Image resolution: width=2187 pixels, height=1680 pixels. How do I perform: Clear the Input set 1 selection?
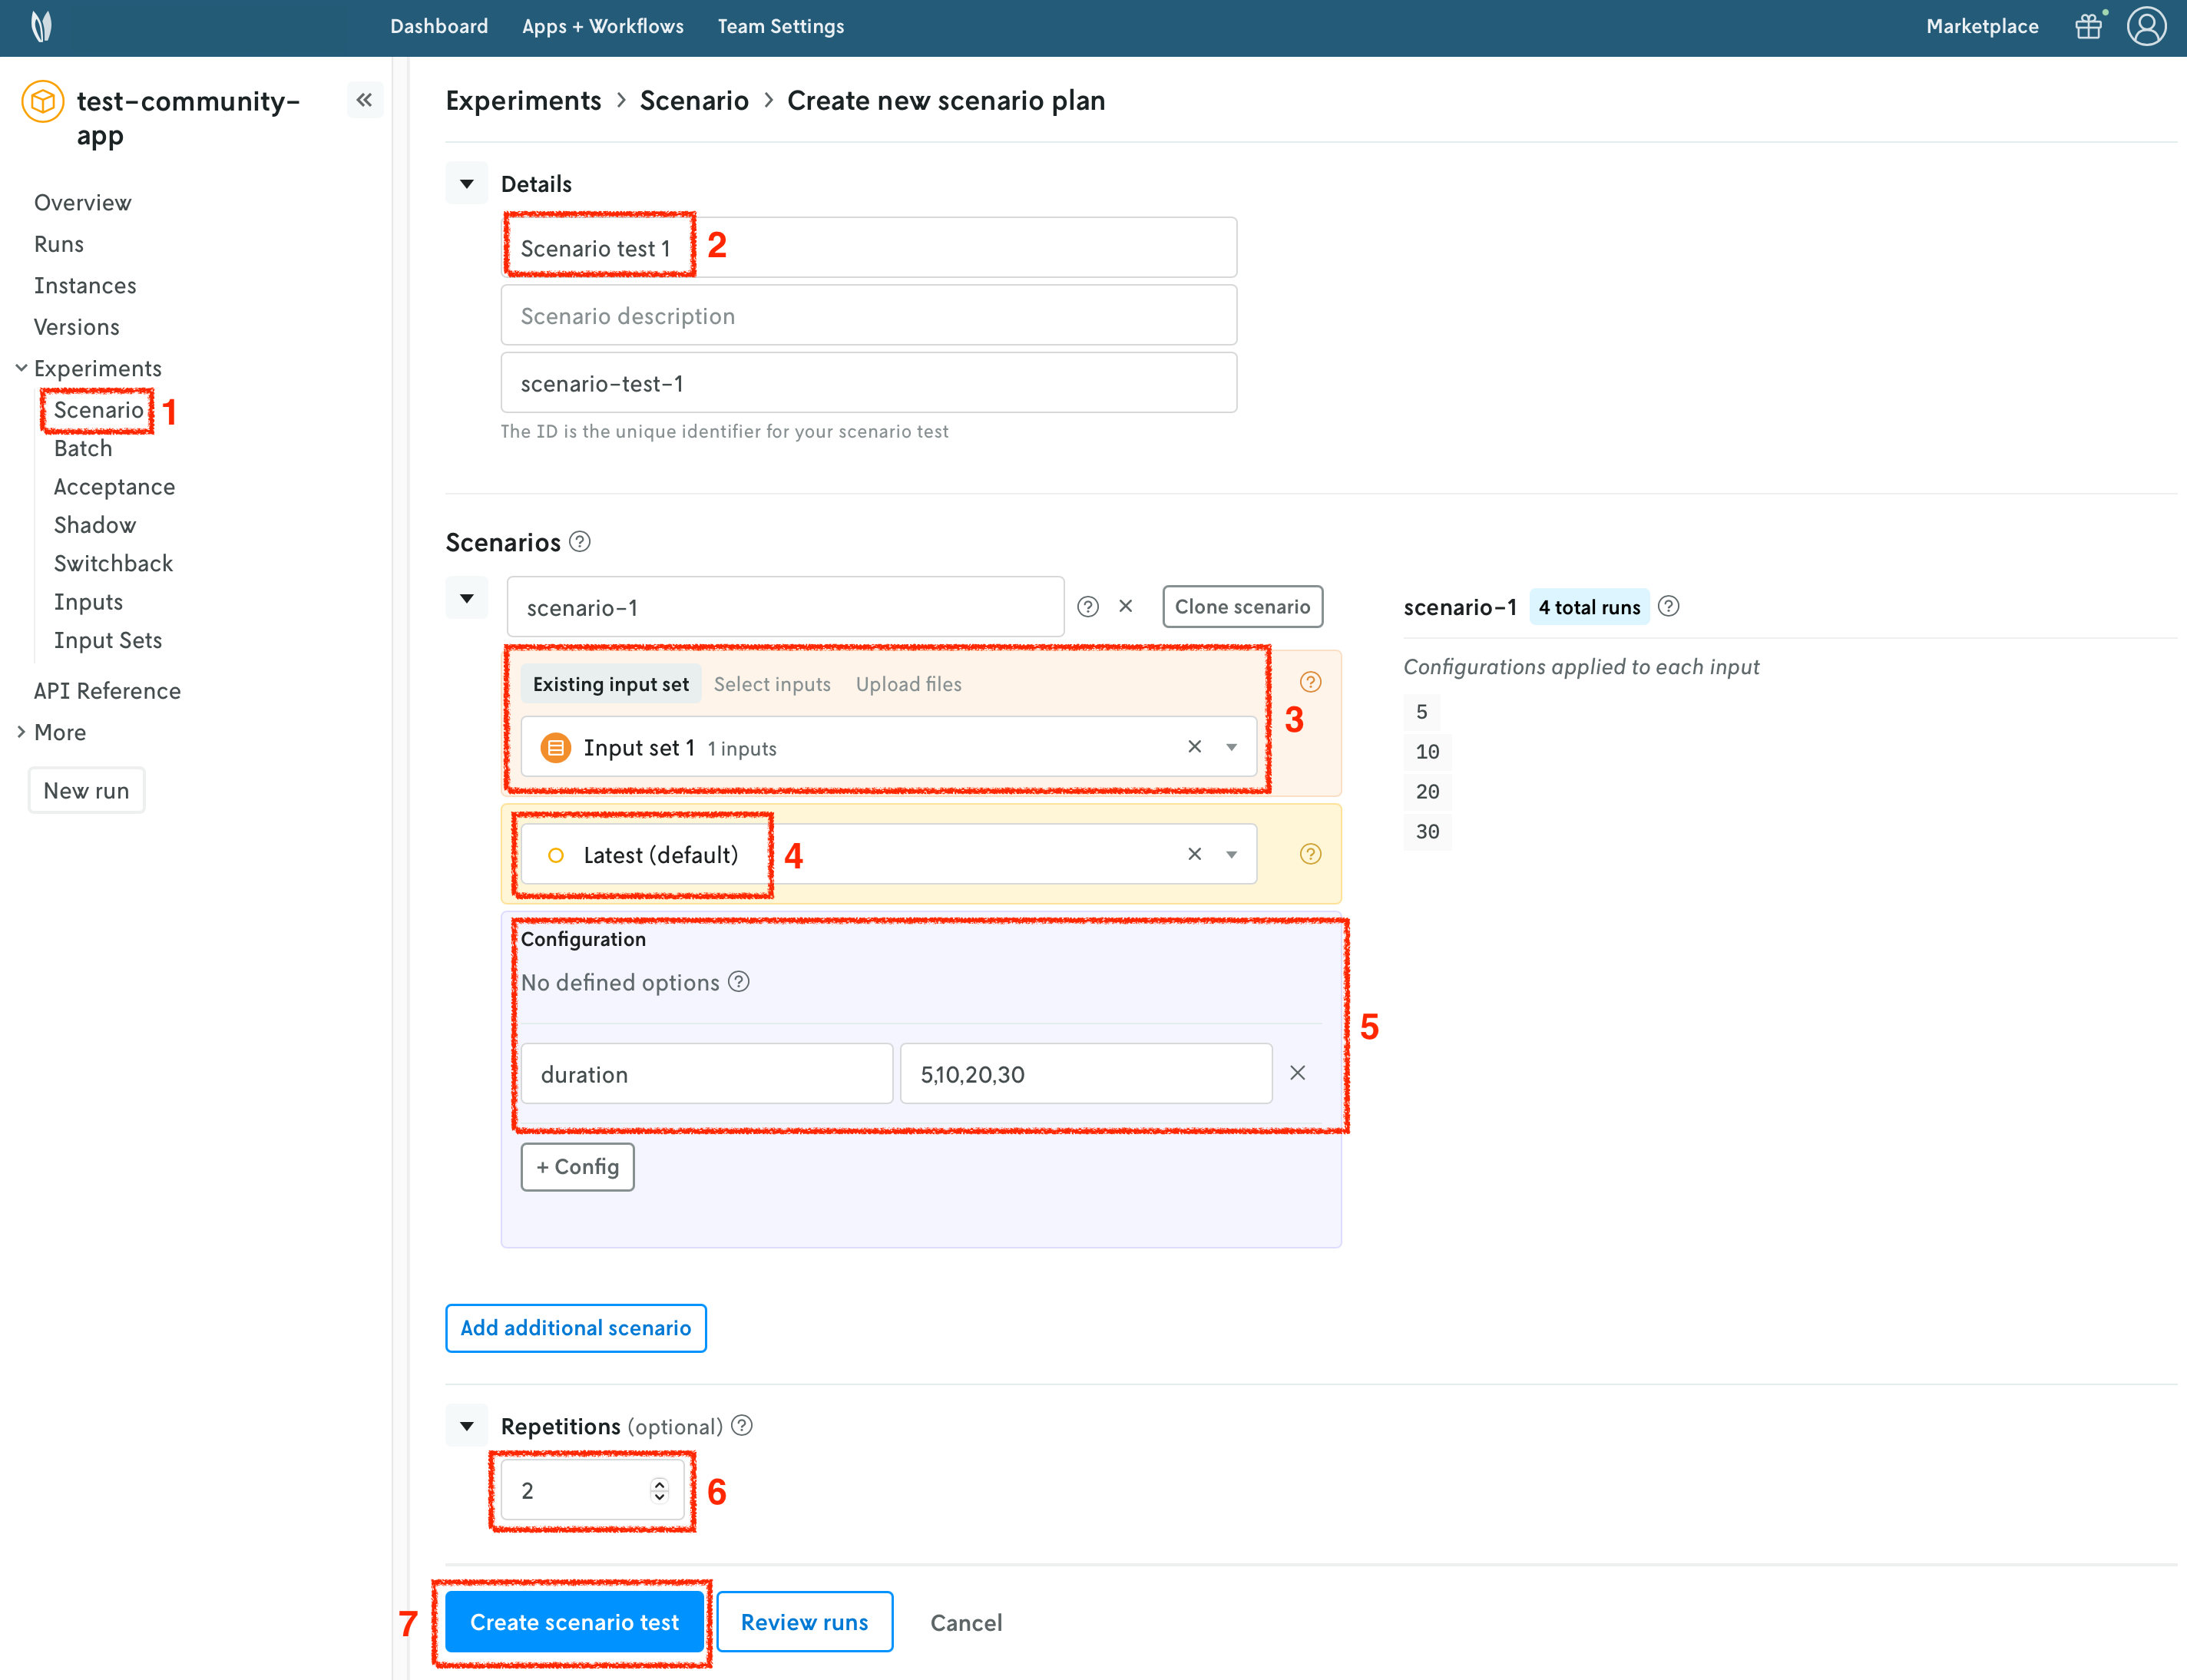[x=1194, y=747]
